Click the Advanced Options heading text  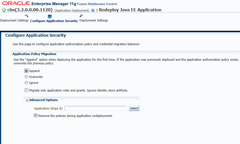pos(44,100)
